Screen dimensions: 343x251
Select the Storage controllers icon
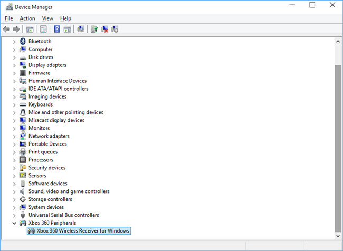click(23, 199)
